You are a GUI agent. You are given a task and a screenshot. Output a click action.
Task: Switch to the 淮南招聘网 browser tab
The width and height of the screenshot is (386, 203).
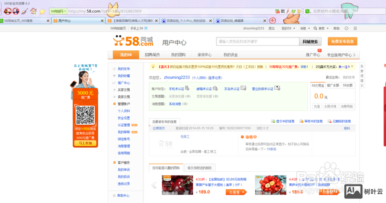click(x=132, y=21)
